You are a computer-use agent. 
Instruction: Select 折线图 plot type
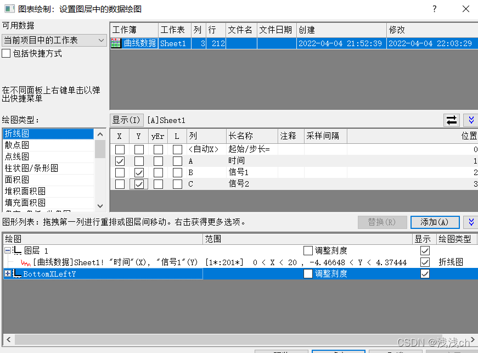point(48,133)
